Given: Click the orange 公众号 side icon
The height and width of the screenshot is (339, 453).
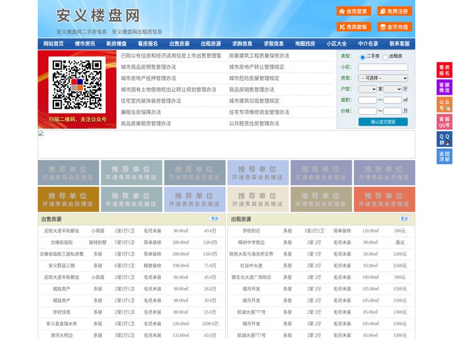Looking at the screenshot, I should [444, 105].
